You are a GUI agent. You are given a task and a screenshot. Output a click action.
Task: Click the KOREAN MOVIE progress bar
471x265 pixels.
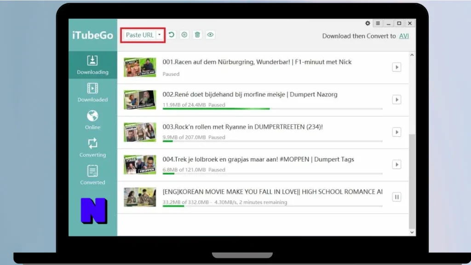pos(272,206)
